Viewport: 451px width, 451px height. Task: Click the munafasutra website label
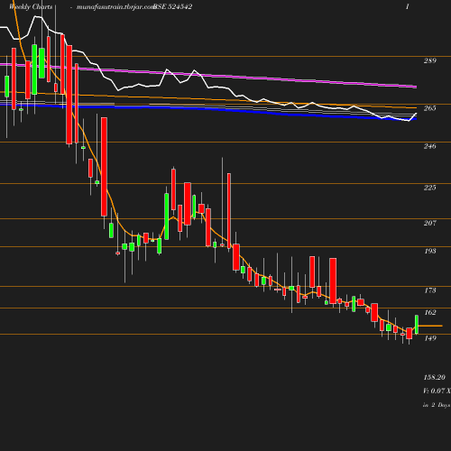click(115, 7)
